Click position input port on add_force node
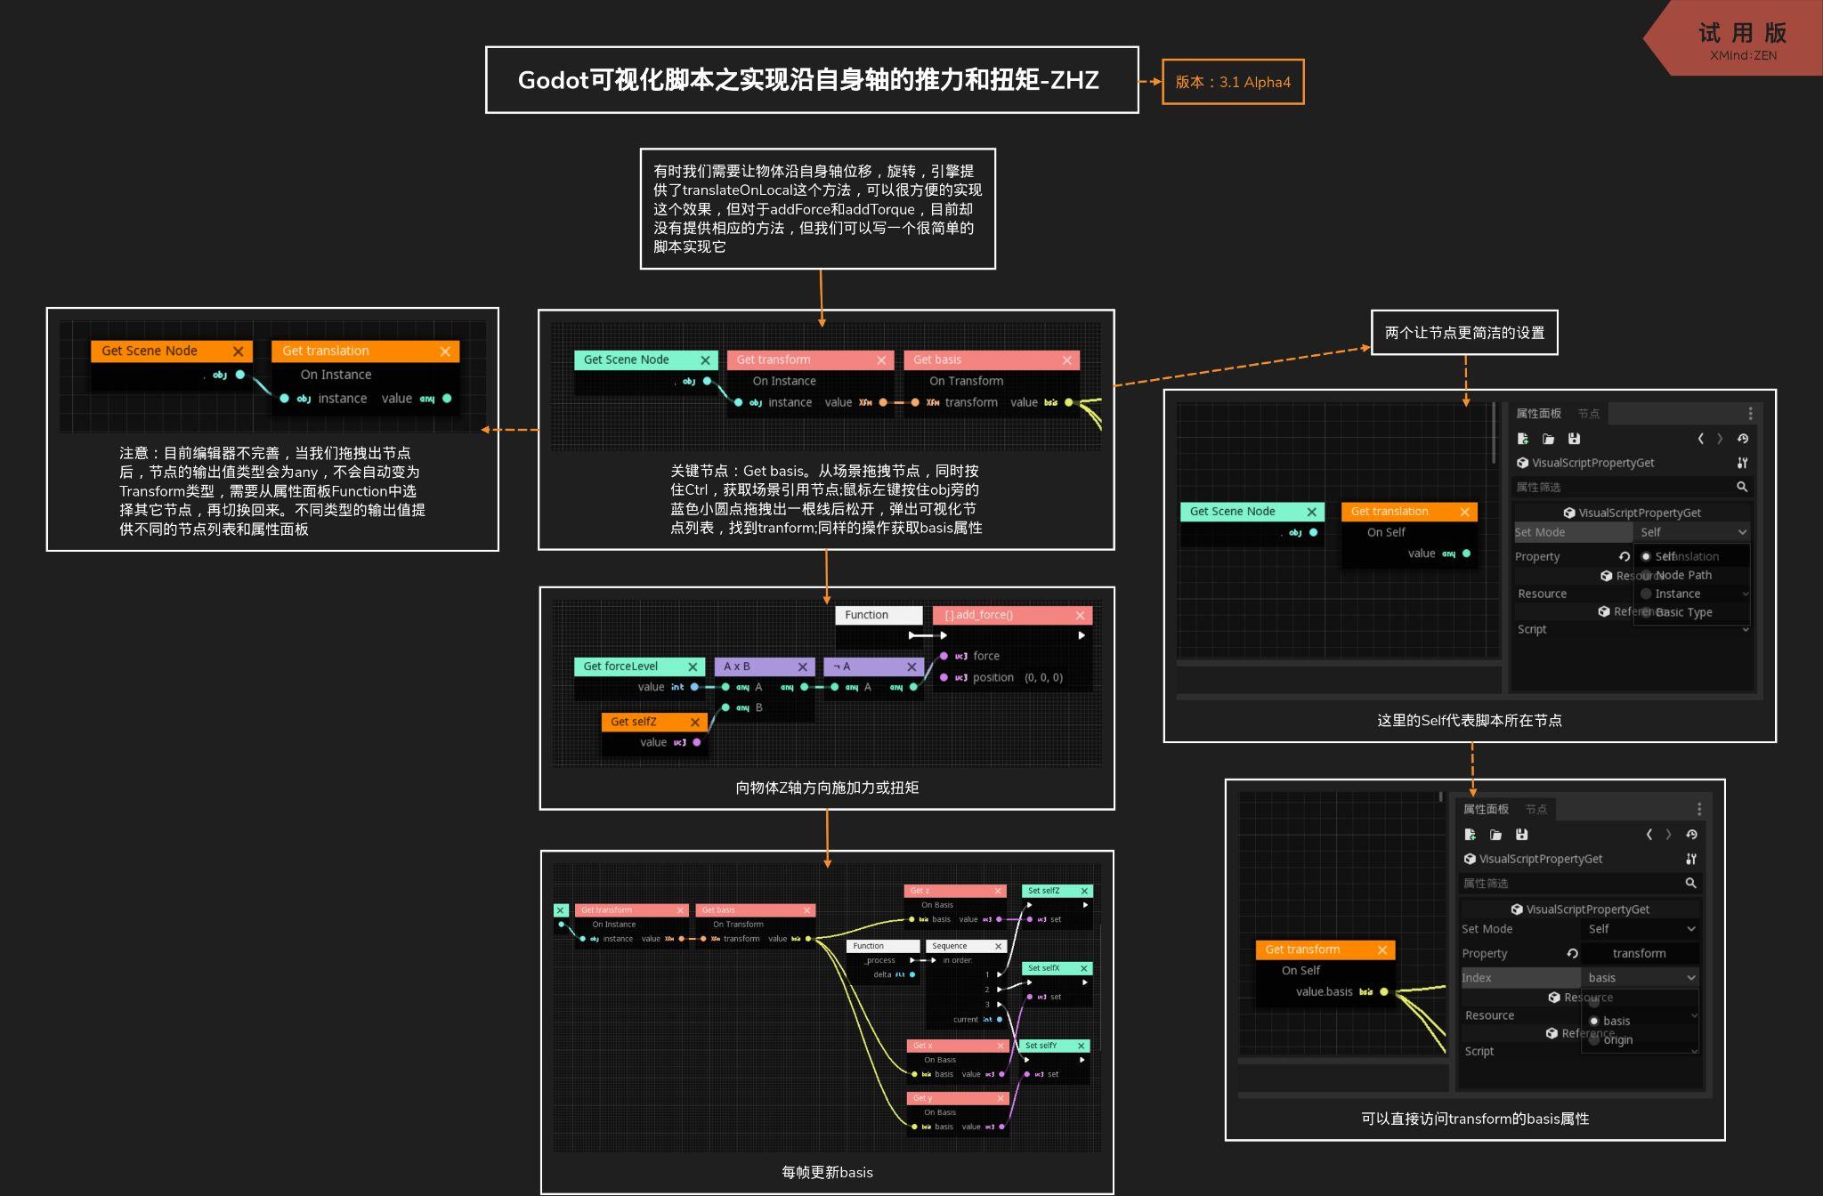The image size is (1823, 1196). pyautogui.click(x=944, y=677)
